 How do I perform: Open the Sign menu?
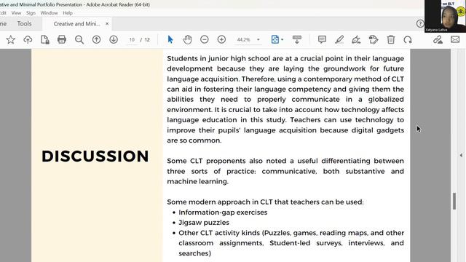pyautogui.click(x=31, y=13)
